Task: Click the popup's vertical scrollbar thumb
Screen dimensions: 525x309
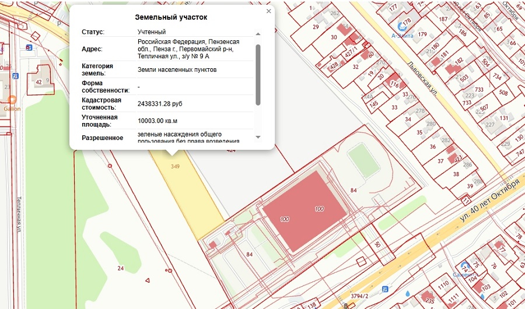Action: click(x=258, y=75)
